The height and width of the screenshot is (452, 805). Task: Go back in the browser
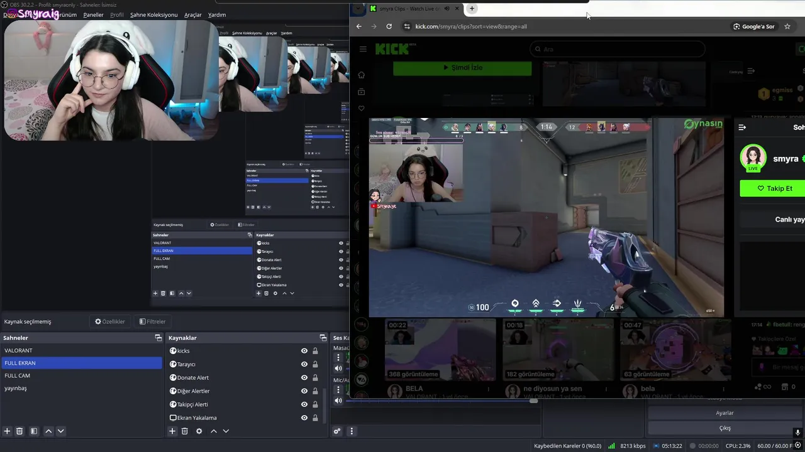click(x=359, y=26)
